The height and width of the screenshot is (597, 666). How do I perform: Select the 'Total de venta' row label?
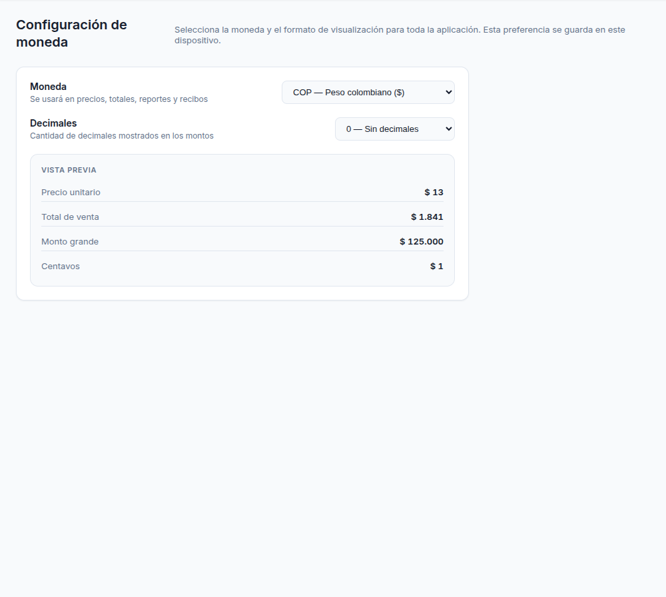point(70,217)
